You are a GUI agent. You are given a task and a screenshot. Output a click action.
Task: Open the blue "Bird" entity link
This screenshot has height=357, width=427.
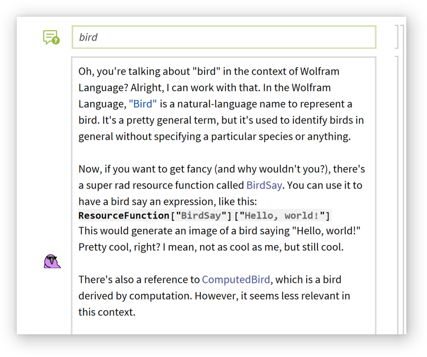(143, 104)
